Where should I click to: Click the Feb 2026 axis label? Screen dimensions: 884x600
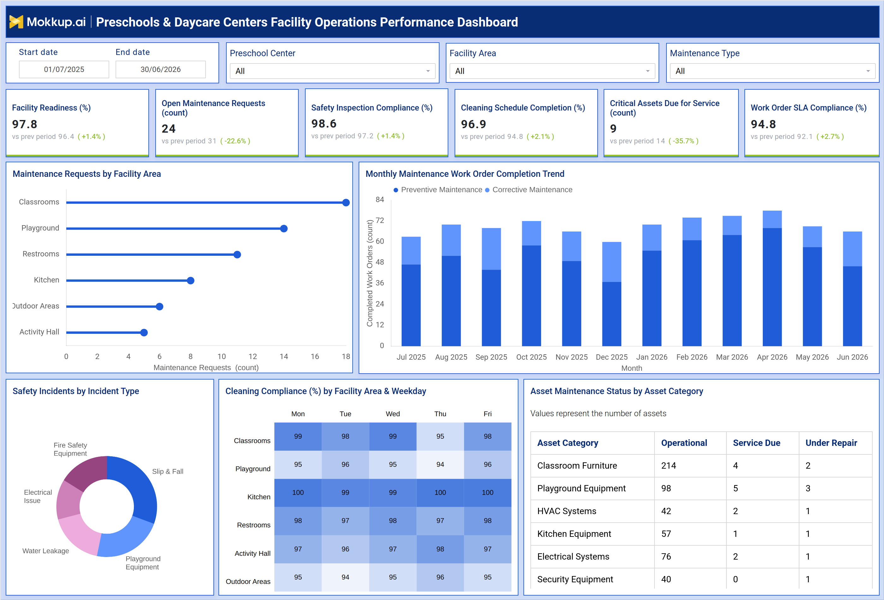(691, 357)
